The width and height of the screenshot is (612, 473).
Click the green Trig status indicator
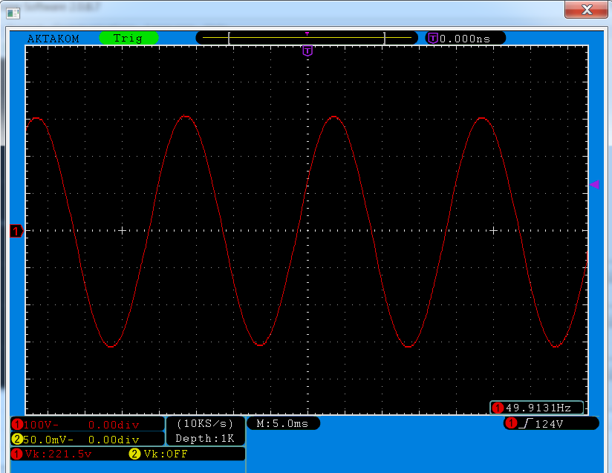128,38
